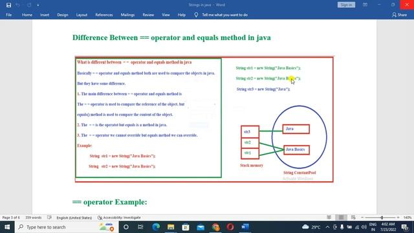Click the microphone icon in system tray
Screen dimensions: 414x233
pyautogui.click(x=342, y=227)
